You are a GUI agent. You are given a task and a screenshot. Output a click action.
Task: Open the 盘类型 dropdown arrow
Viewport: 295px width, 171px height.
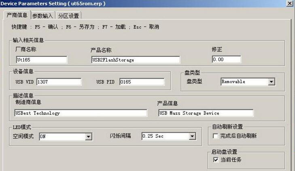[271, 82]
